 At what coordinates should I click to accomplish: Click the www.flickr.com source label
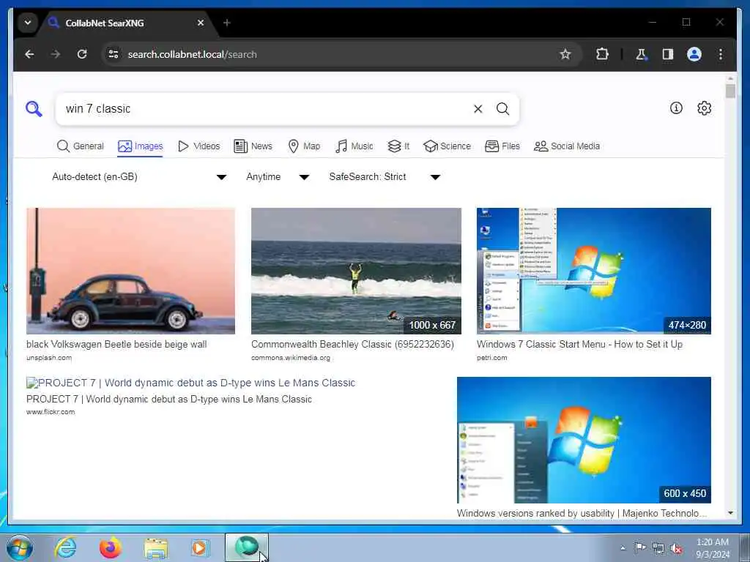pyautogui.click(x=51, y=412)
